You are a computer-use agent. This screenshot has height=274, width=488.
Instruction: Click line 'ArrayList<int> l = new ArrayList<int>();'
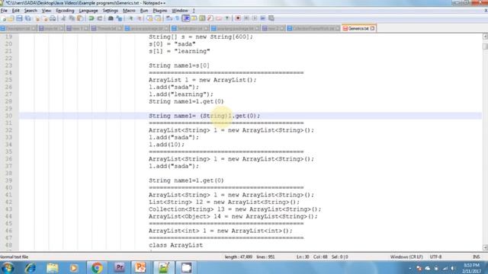(x=220, y=231)
